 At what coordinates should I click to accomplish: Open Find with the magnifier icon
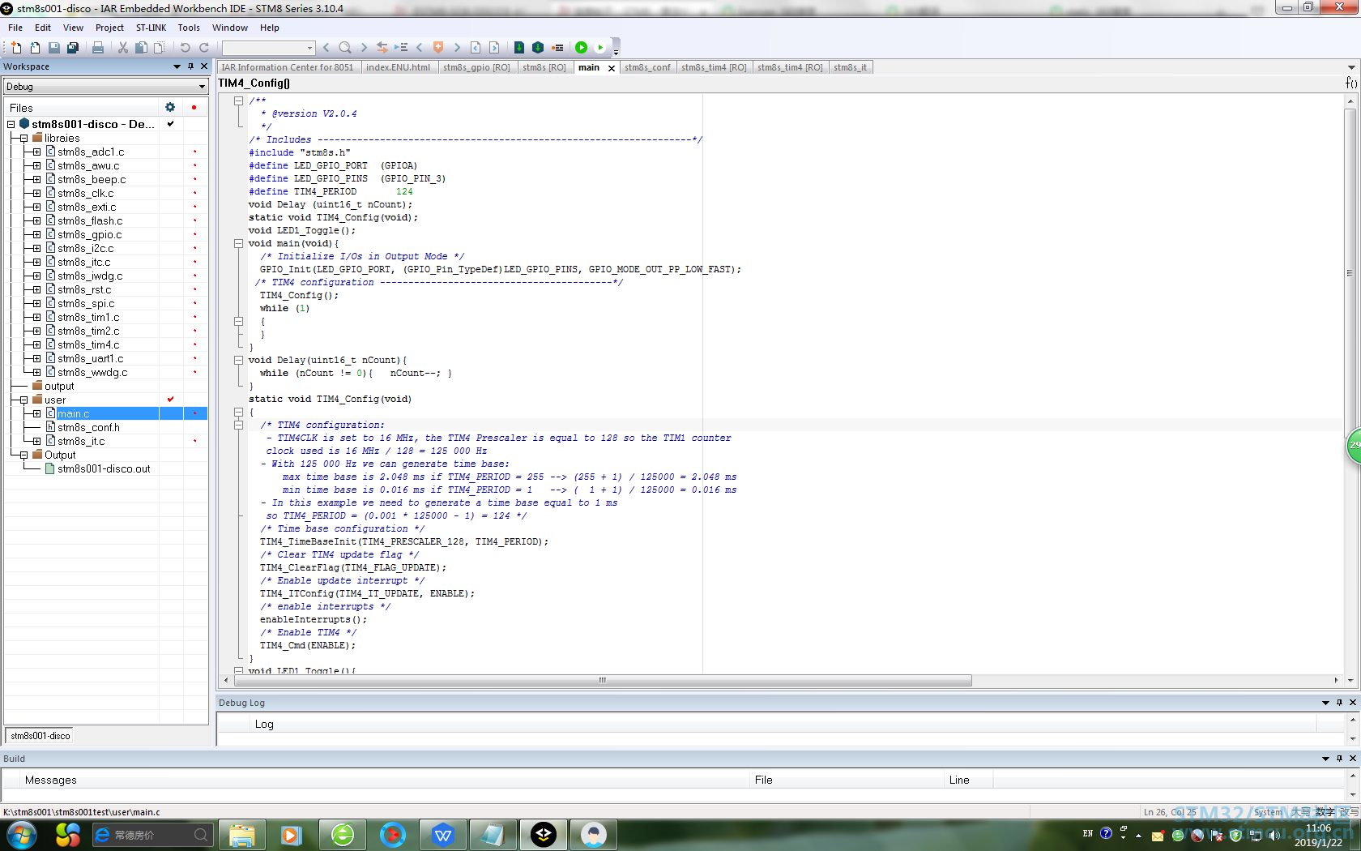pos(345,48)
